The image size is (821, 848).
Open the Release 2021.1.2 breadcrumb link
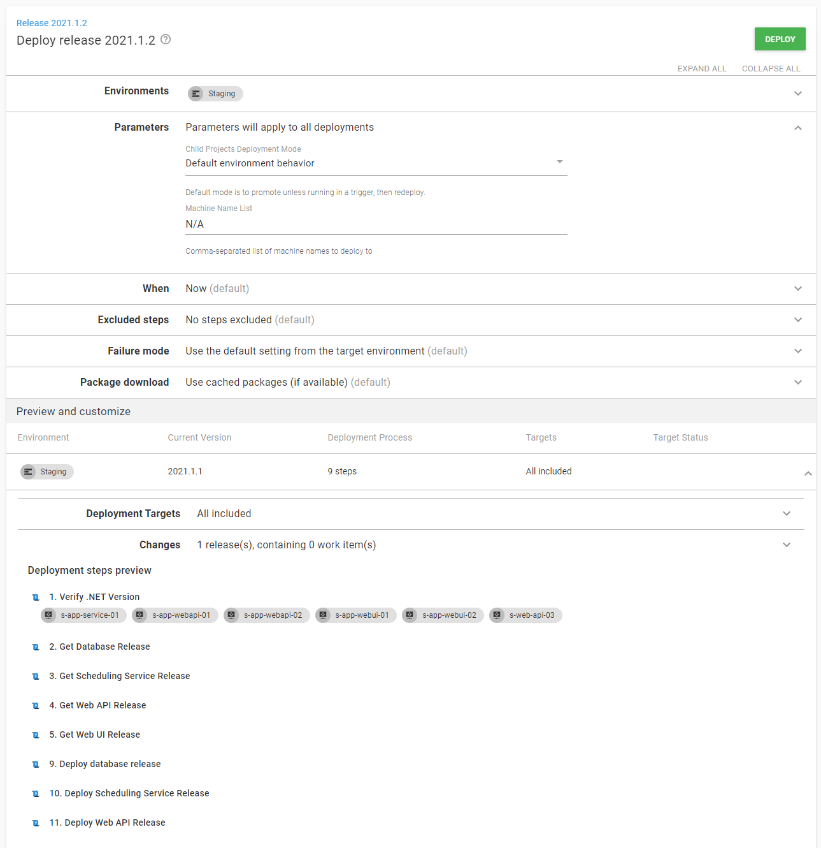52,22
